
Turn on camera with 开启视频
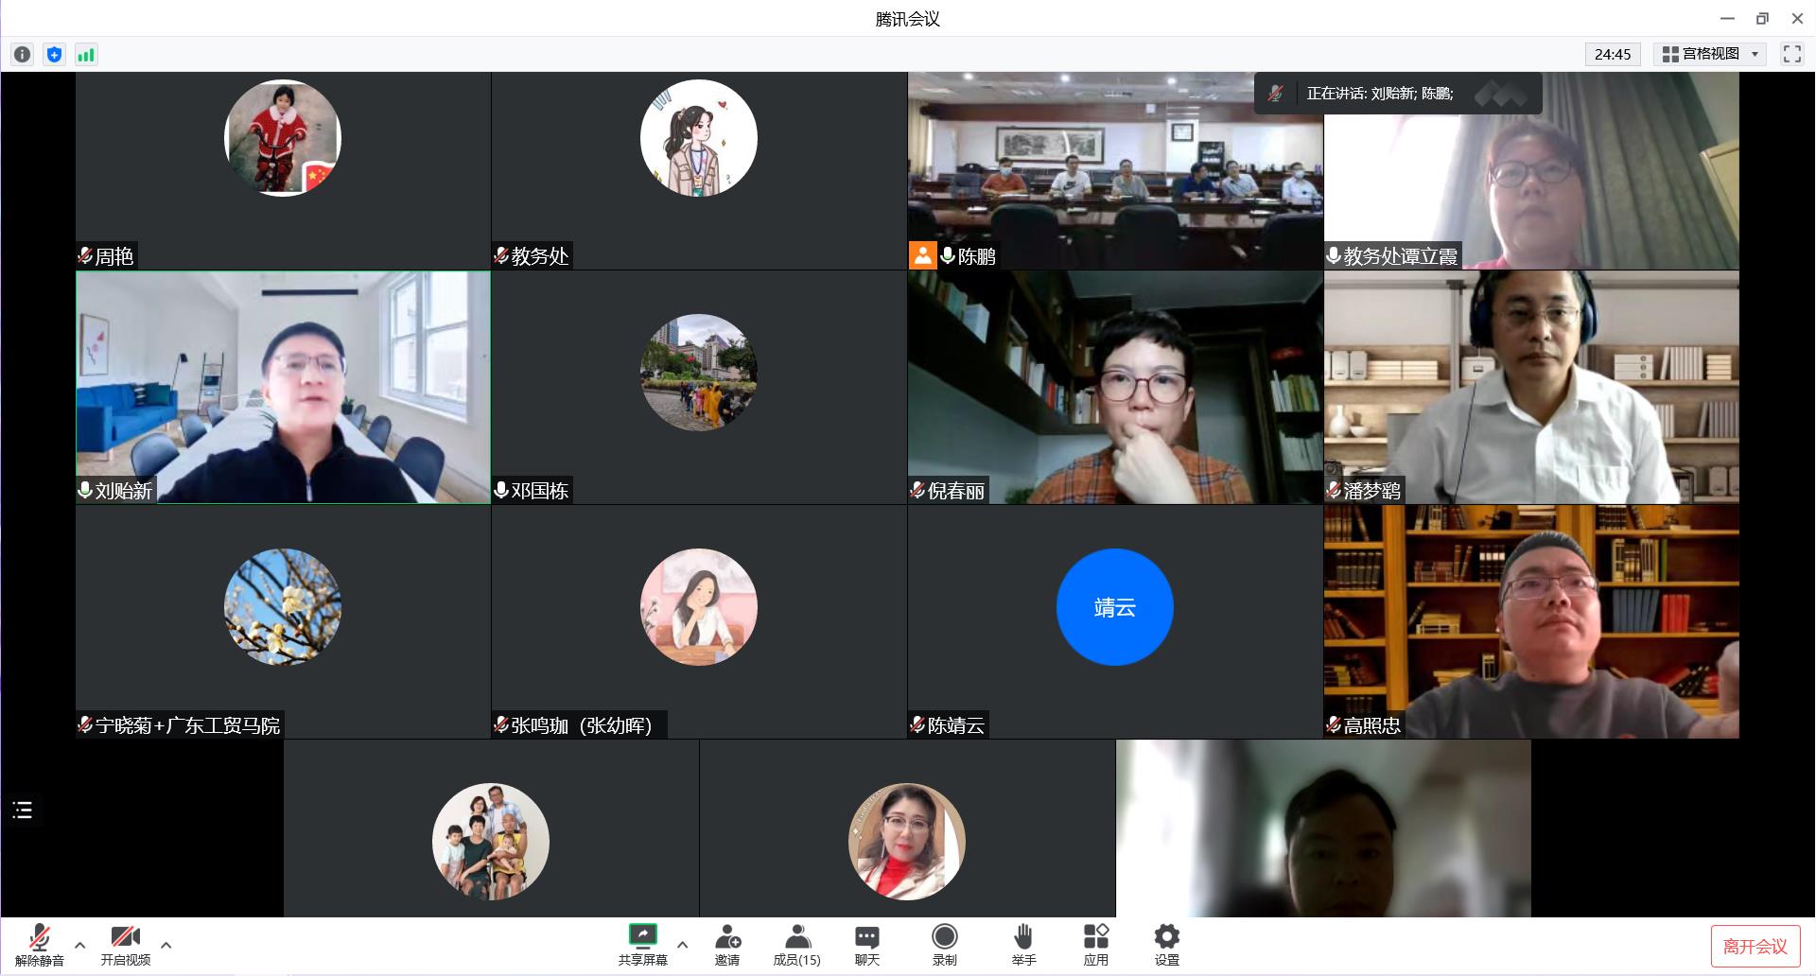(x=126, y=945)
